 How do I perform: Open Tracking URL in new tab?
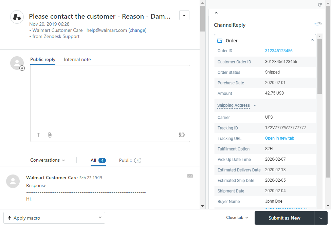279,138
